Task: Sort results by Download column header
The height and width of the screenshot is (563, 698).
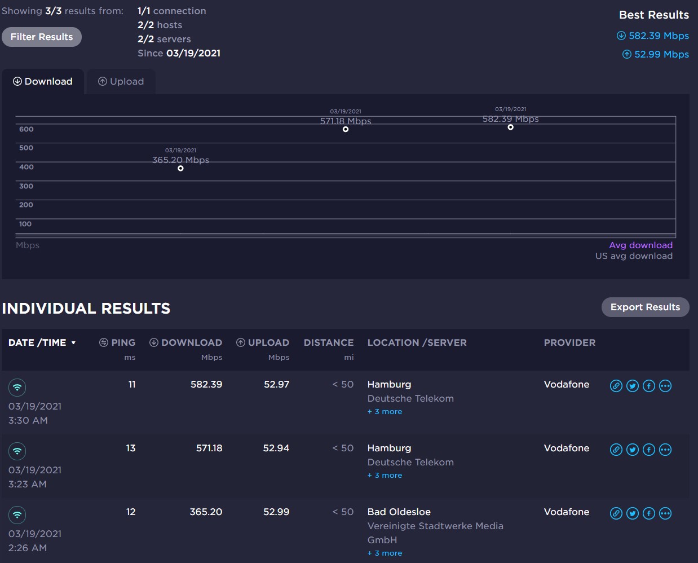Action: click(185, 342)
